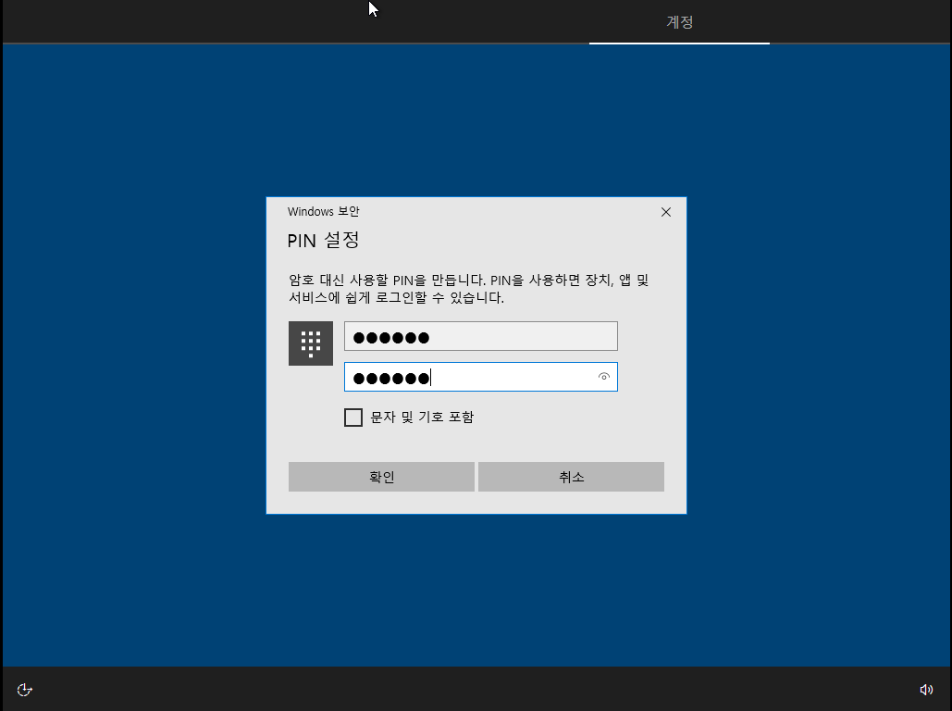Click the Windows 보안 title text
The width and height of the screenshot is (952, 711).
tap(323, 211)
